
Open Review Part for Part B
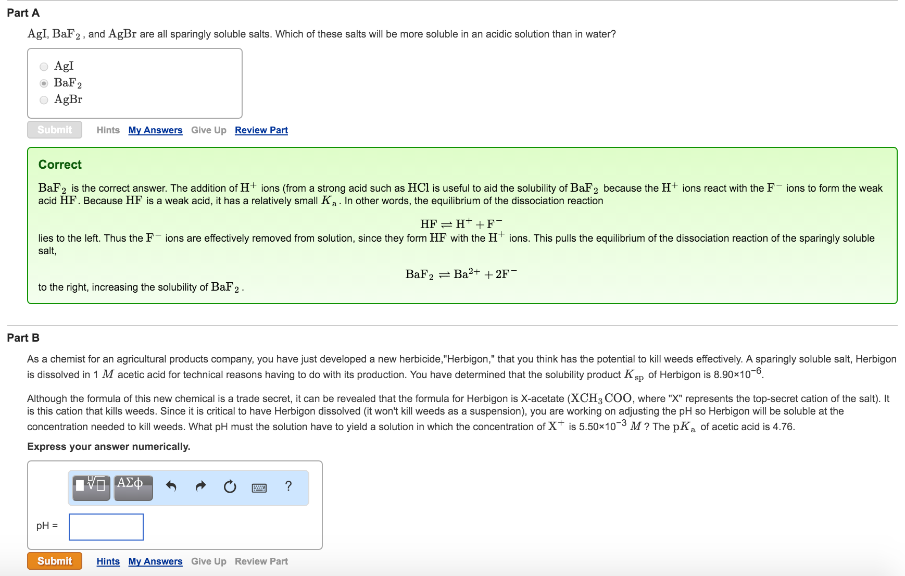261,561
